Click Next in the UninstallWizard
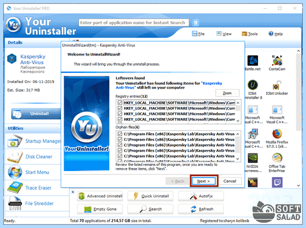306x228 pixels. 203,181
